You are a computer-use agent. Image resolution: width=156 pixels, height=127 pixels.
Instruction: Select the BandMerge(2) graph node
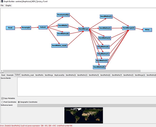point(129,28)
